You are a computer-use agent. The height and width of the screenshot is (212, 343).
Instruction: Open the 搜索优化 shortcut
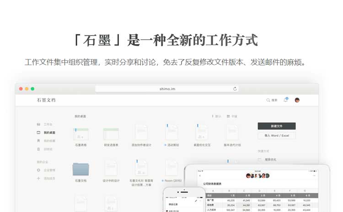click(267, 160)
